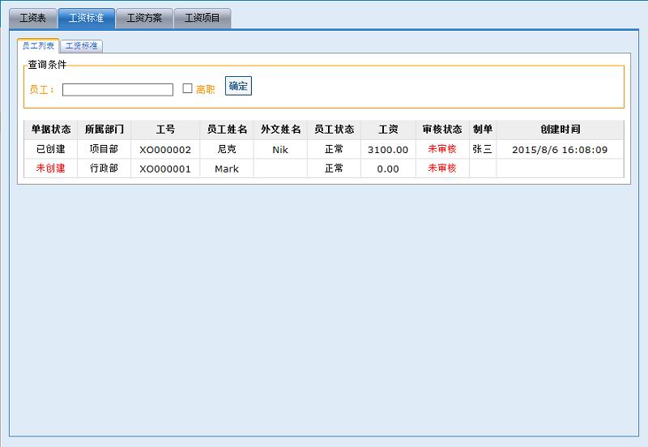
Task: Click the 工号 column header
Action: 165,130
